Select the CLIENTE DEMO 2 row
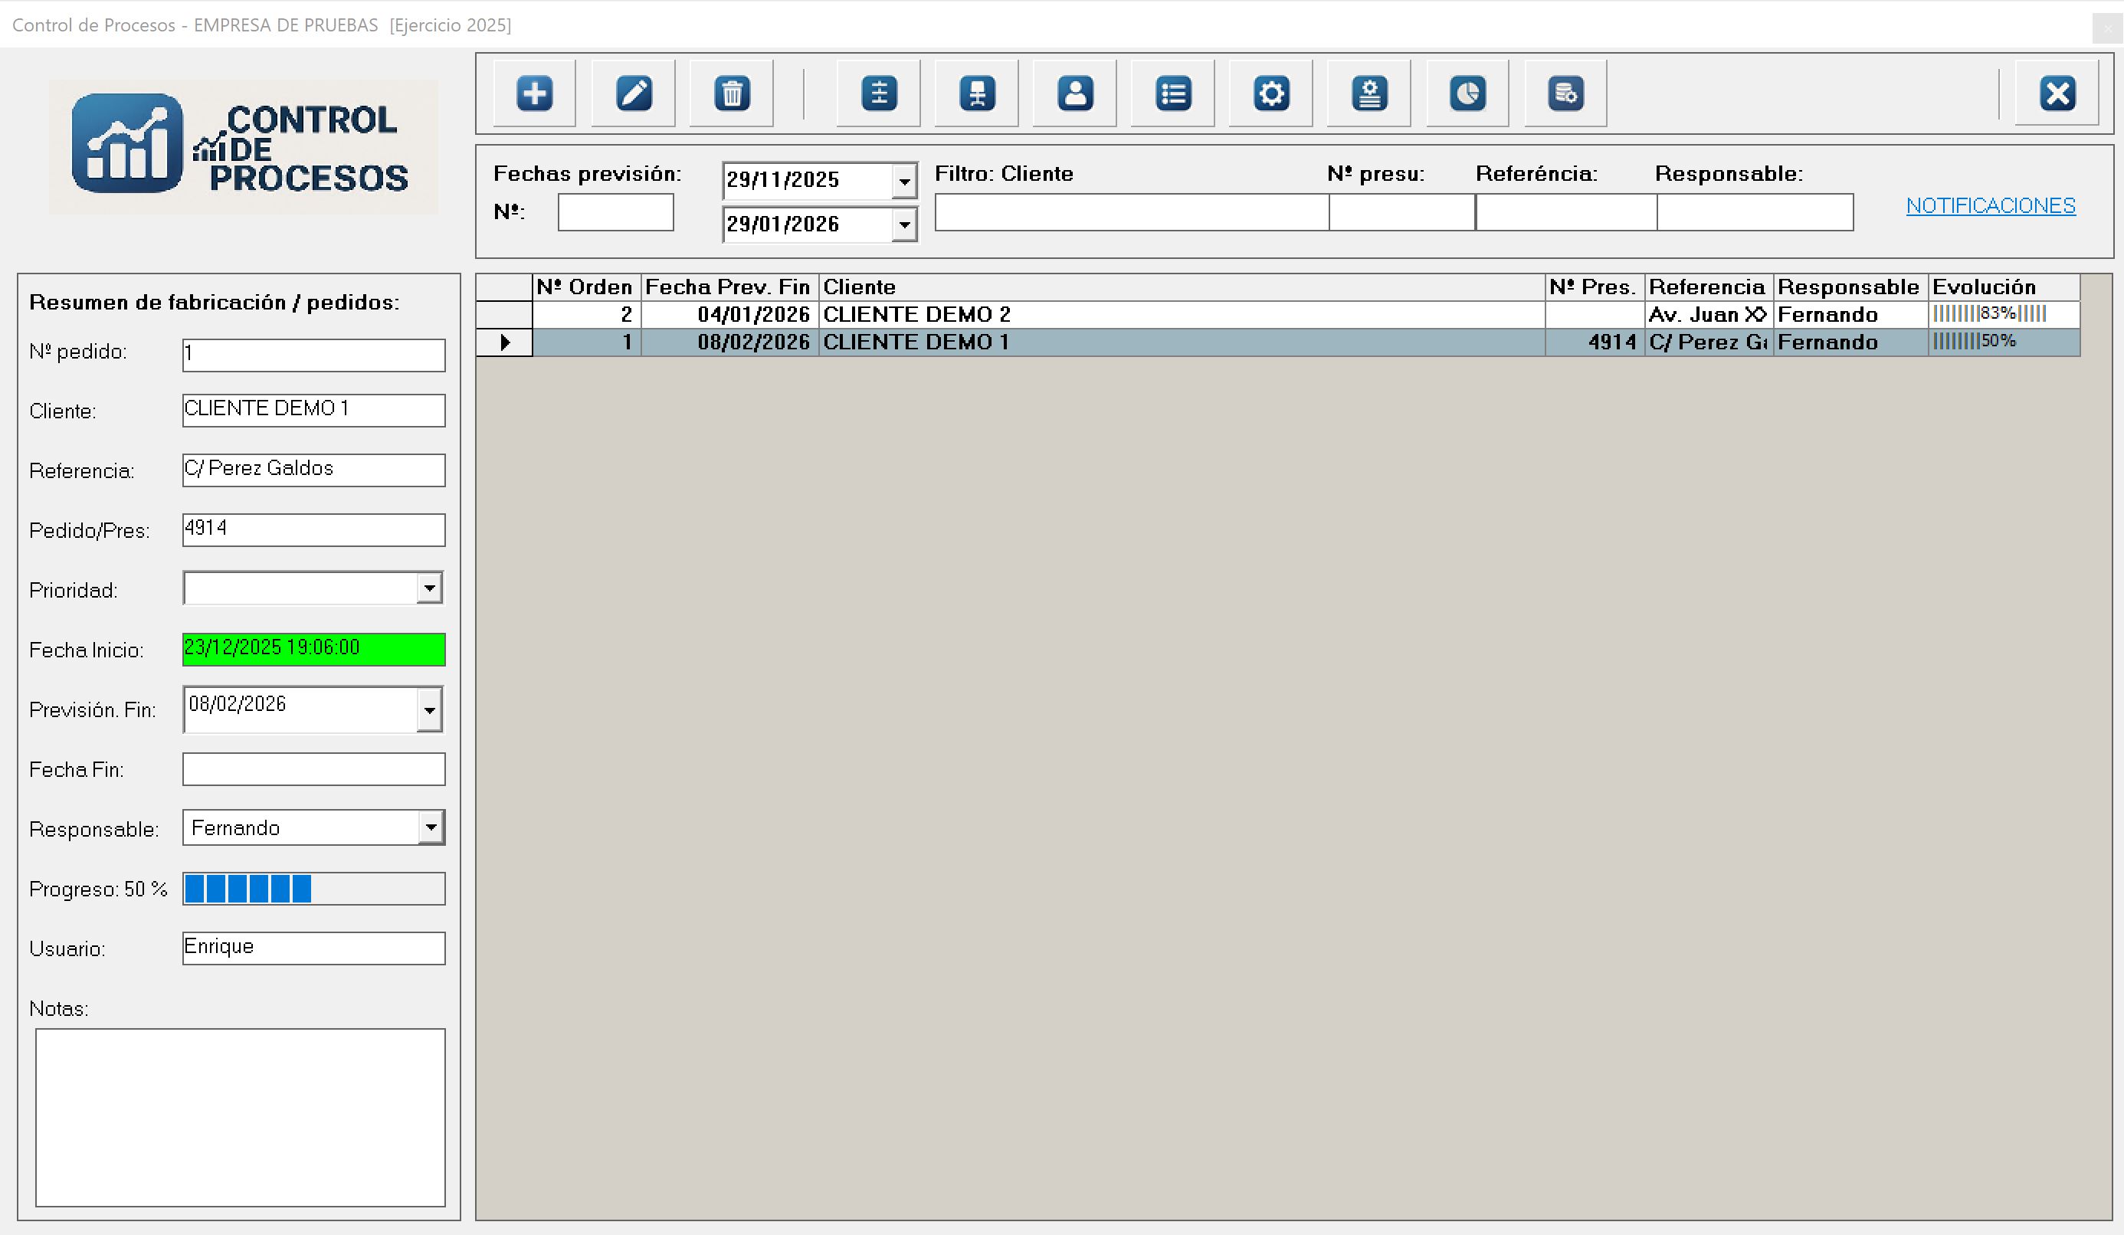Viewport: 2124px width, 1235px height. [x=916, y=314]
